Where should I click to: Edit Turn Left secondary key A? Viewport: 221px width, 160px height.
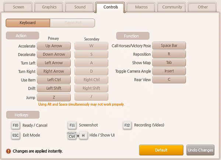coord(91,63)
